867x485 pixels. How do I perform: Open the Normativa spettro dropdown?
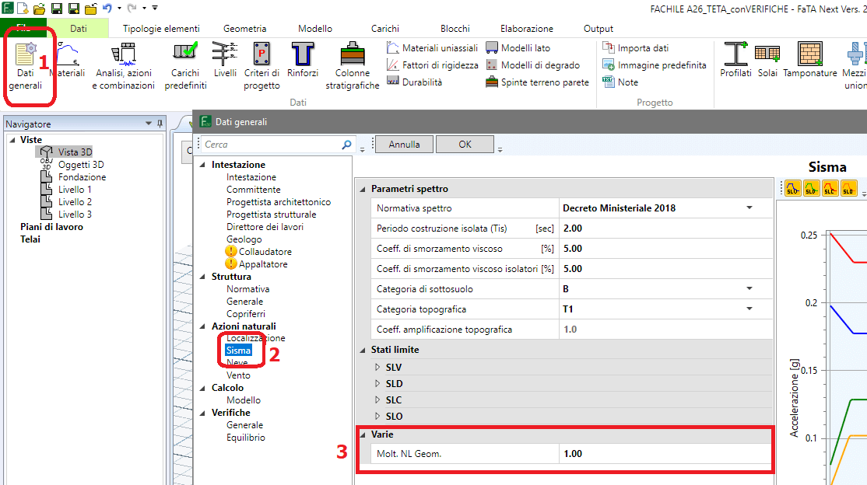pos(749,208)
